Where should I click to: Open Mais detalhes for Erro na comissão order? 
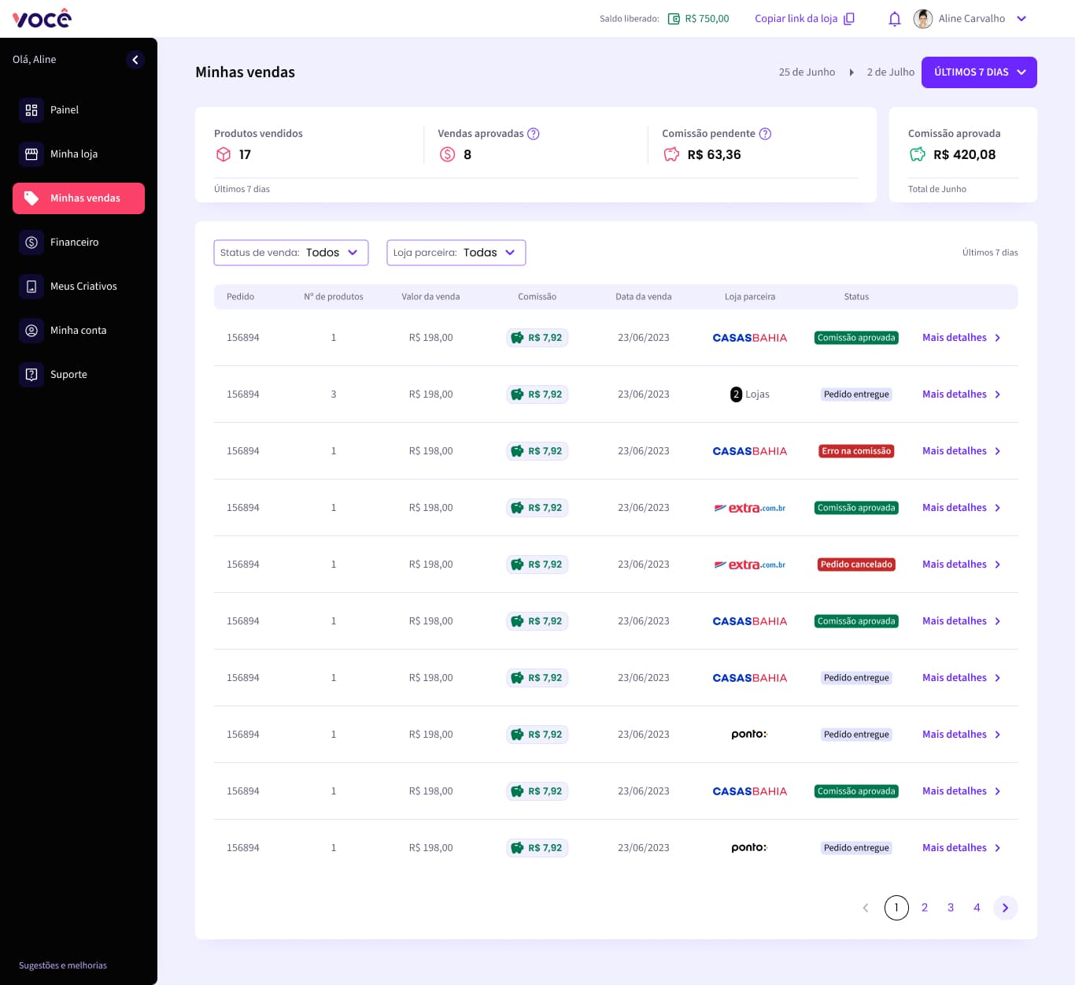coord(961,451)
